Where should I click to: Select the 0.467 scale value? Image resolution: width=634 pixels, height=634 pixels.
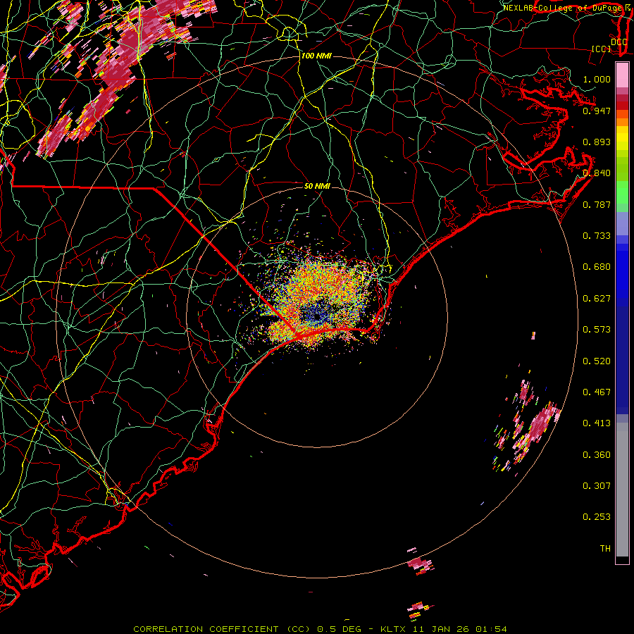[x=597, y=392]
